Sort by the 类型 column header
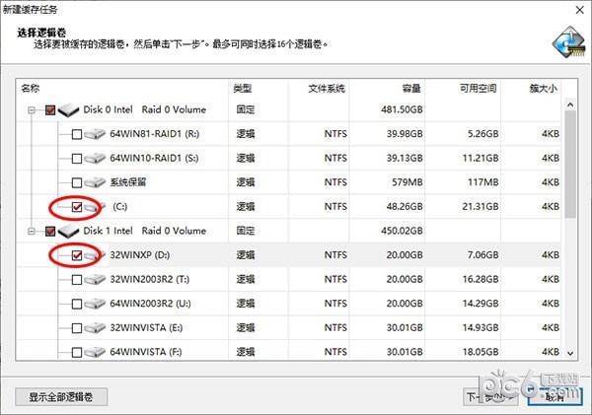The image size is (592, 415). (x=259, y=89)
